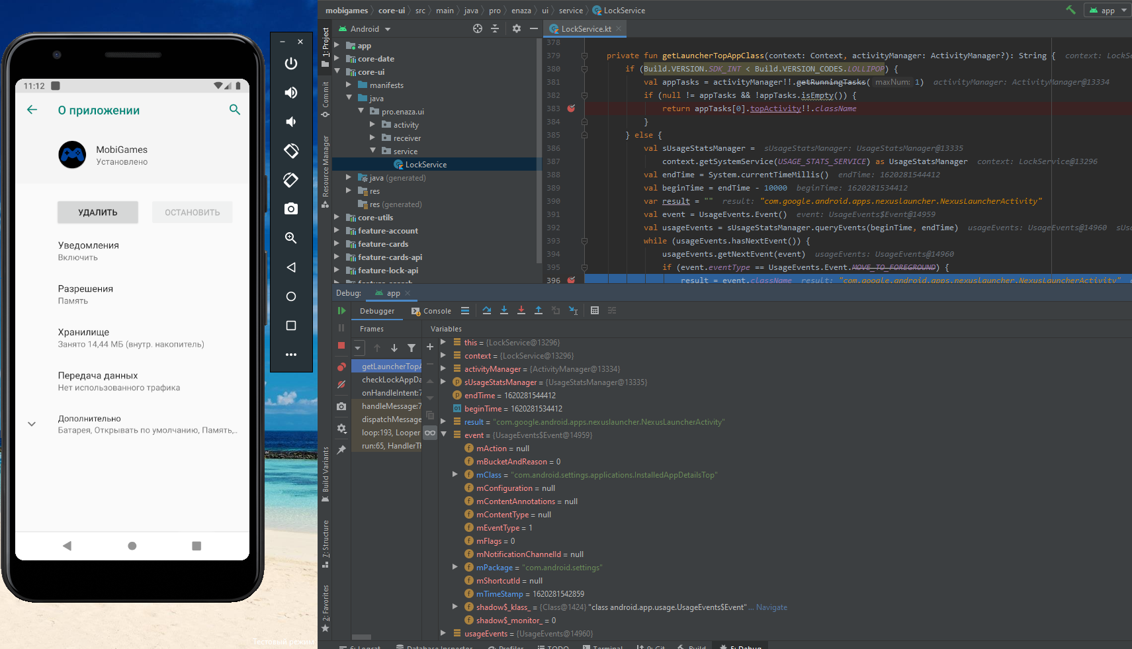Collapse all in project tree

495,28
